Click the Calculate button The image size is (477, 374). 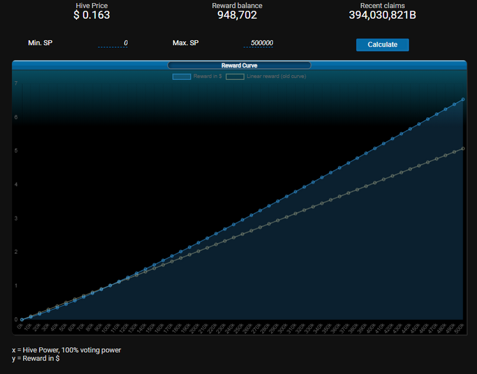[383, 45]
